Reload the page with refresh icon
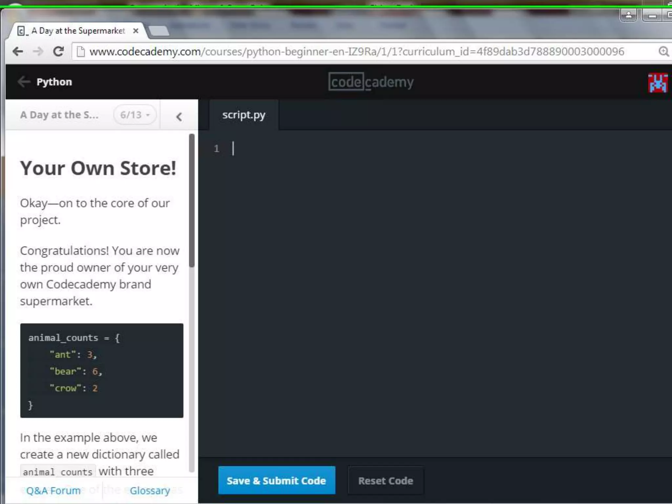672x504 pixels. (x=58, y=52)
